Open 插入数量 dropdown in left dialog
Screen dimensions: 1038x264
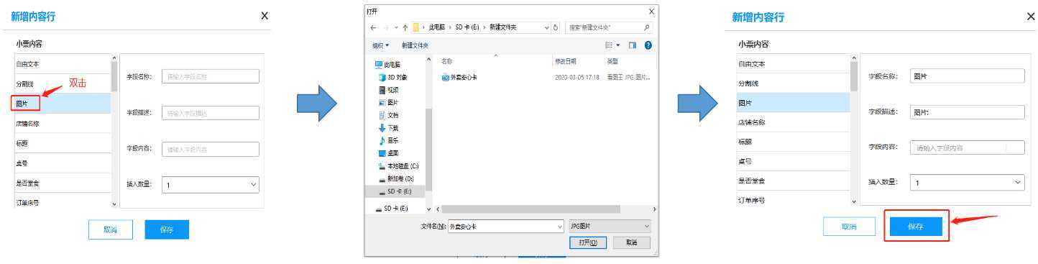pos(210,185)
